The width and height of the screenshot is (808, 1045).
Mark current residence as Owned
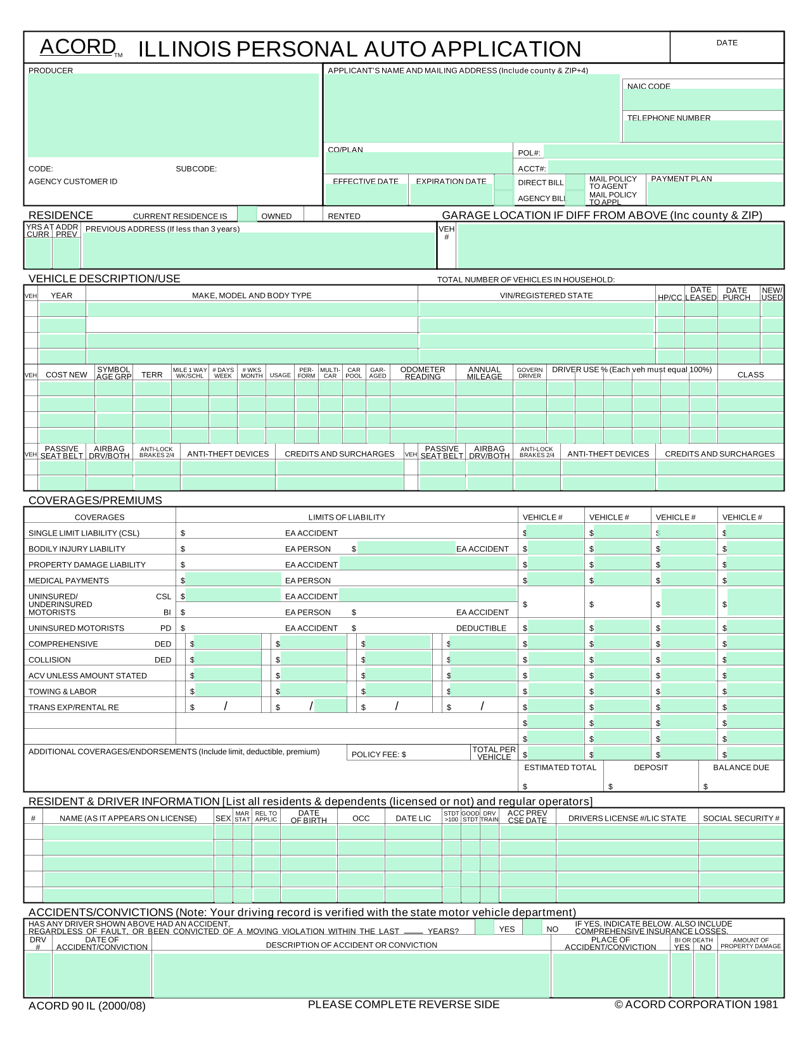coord(248,214)
